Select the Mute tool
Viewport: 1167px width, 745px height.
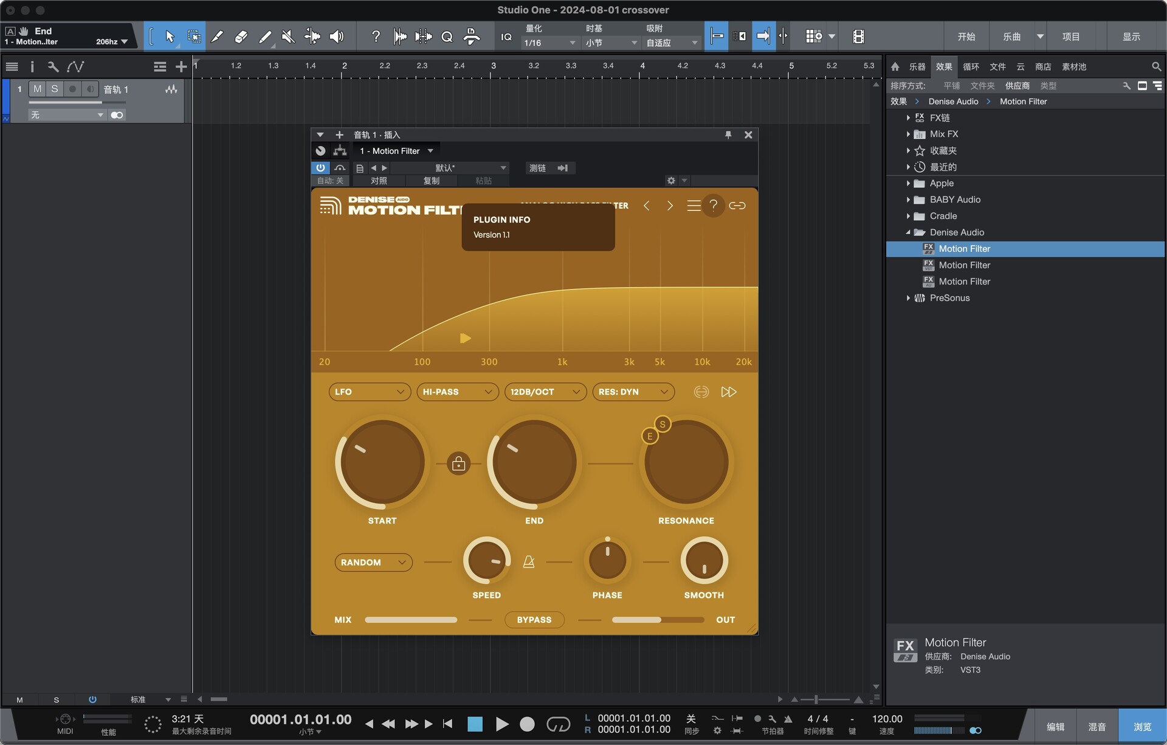pos(288,36)
